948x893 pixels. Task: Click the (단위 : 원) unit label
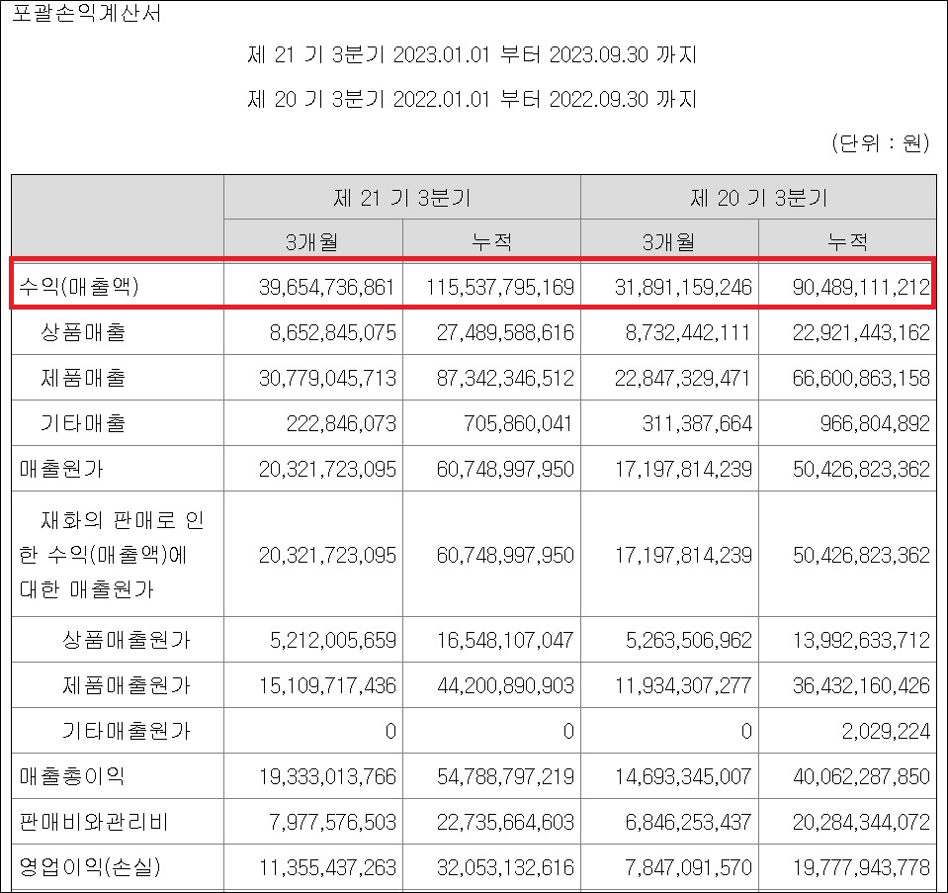(881, 143)
